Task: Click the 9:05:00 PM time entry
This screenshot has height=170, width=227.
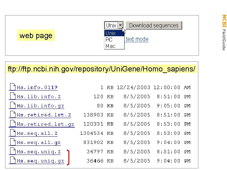Action: (174, 106)
